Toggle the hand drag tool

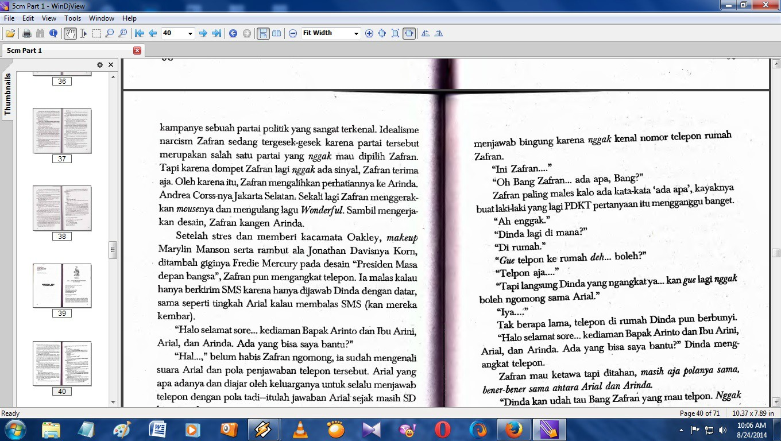pyautogui.click(x=70, y=33)
